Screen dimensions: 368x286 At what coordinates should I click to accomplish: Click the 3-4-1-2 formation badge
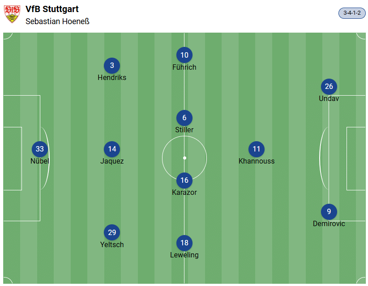click(352, 13)
